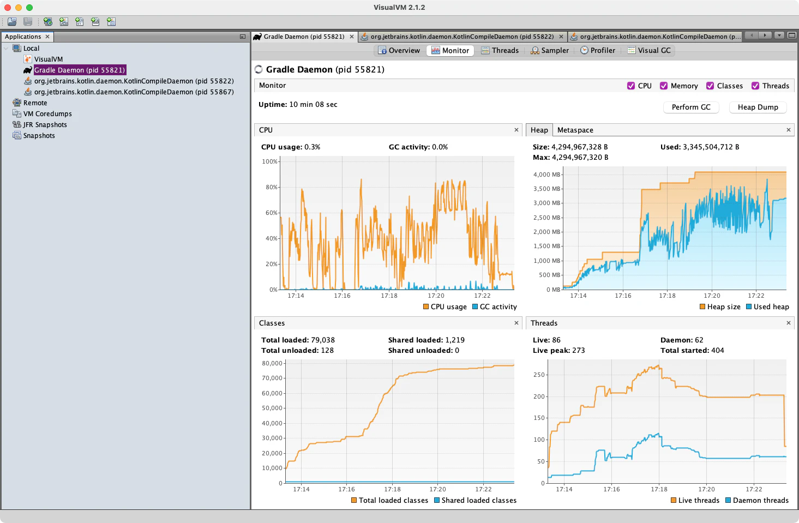Viewport: 799px width, 523px height.
Task: Click the Add JFR Snapshot toolbar icon
Action: pyautogui.click(x=95, y=22)
